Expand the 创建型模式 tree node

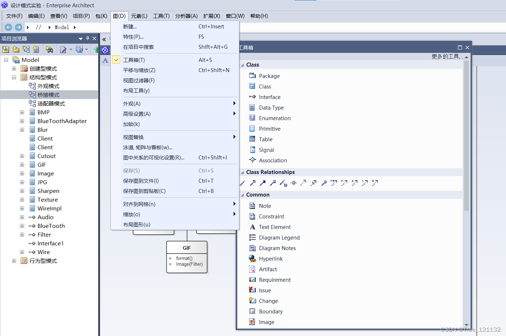click(14, 69)
